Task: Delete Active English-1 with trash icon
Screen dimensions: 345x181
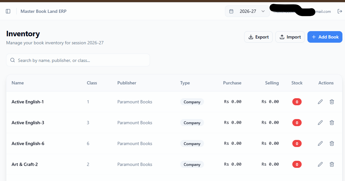Action: (332, 102)
